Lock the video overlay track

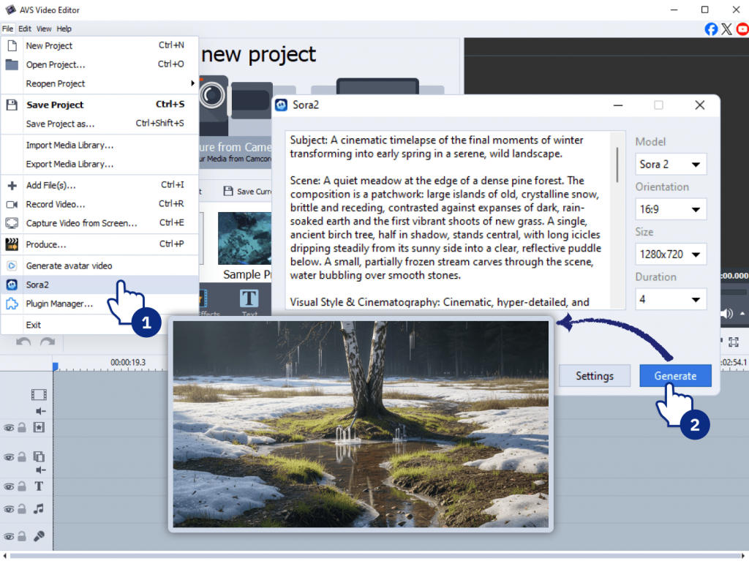coord(22,457)
